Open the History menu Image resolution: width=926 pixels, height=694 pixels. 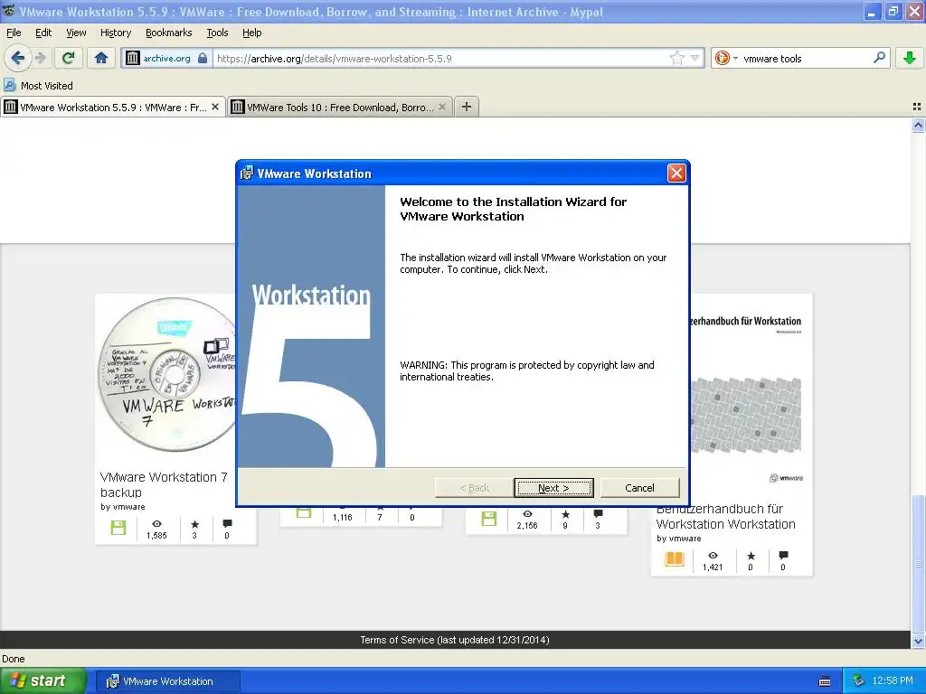pos(115,33)
